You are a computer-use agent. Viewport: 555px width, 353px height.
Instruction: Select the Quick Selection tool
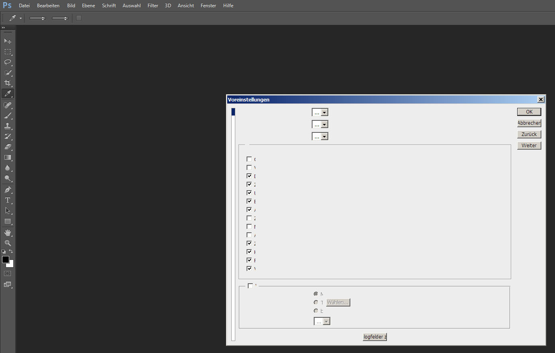coord(8,73)
